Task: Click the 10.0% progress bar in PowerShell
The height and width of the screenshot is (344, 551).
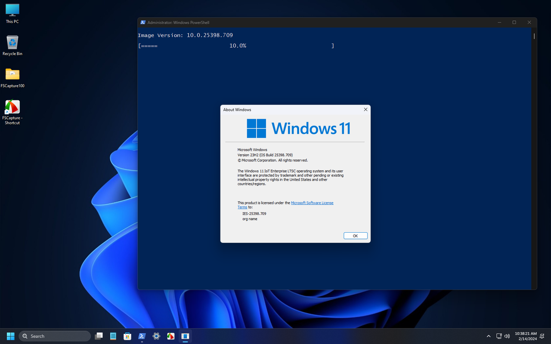Action: pyautogui.click(x=236, y=46)
